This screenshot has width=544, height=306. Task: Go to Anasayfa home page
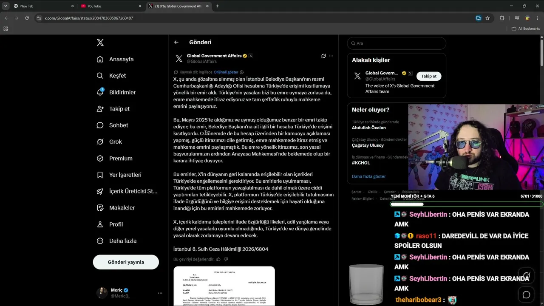tap(115, 59)
